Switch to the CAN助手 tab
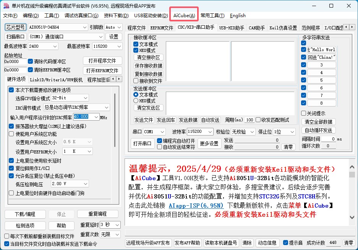The height and width of the screenshot is (250, 358). click(x=257, y=28)
